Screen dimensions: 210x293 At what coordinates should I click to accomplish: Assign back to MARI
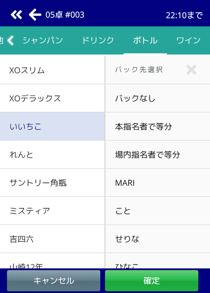click(157, 182)
